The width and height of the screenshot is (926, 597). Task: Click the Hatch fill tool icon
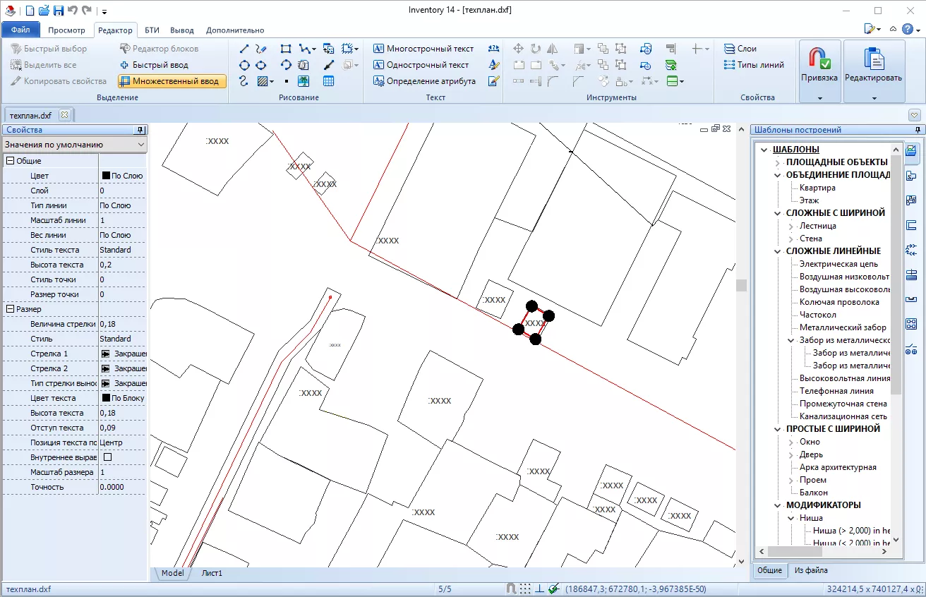click(263, 81)
